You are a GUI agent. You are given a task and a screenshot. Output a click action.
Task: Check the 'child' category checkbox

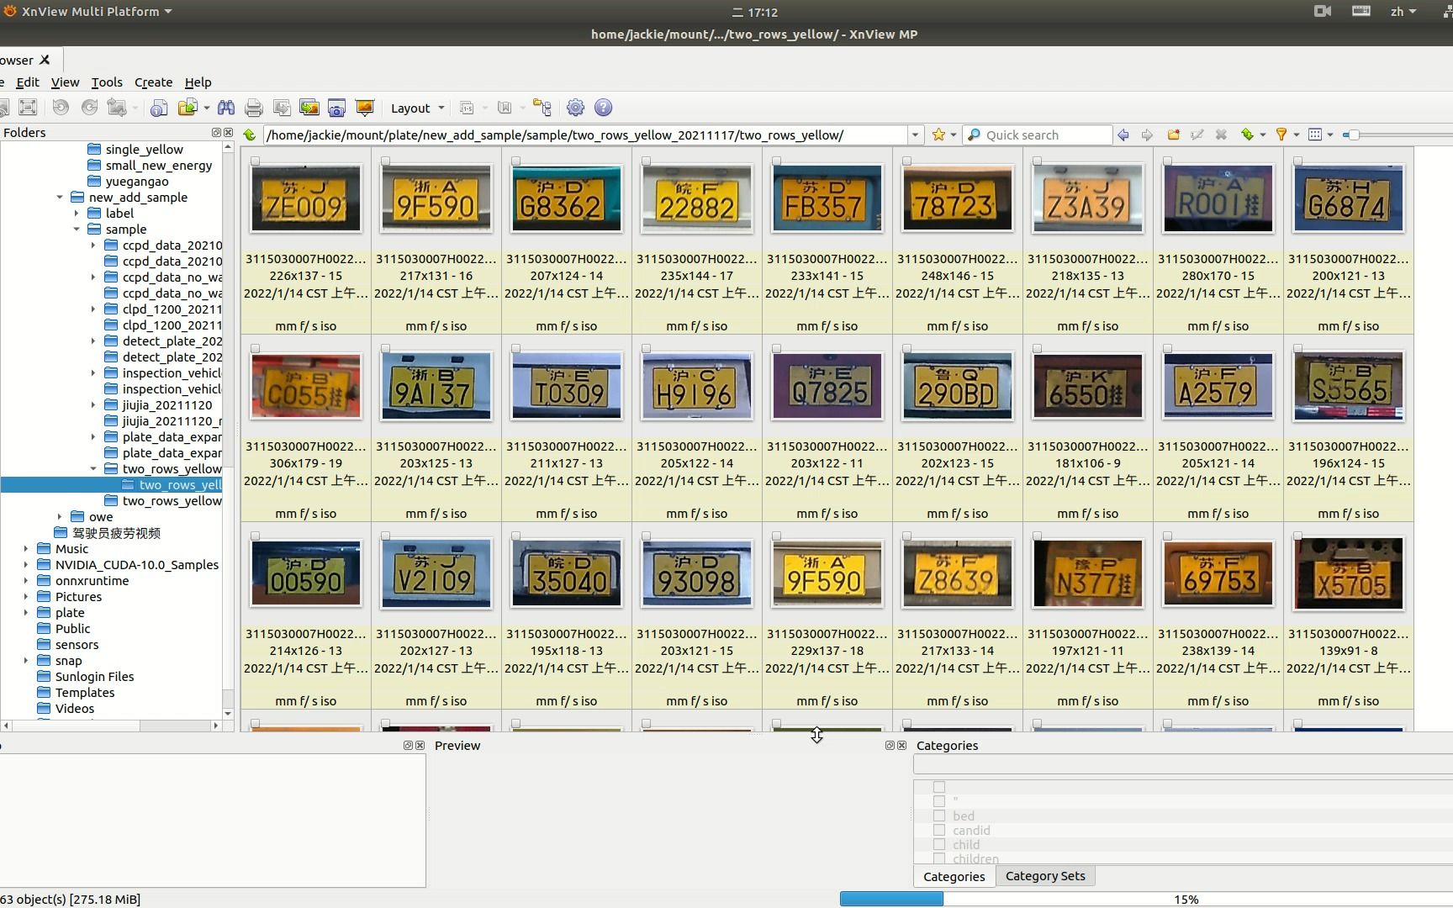point(939,844)
